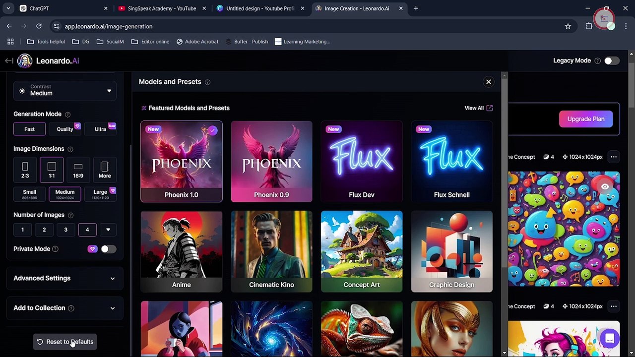Bookmark this page with the star
Screen dimensions: 635x357
coord(568,26)
